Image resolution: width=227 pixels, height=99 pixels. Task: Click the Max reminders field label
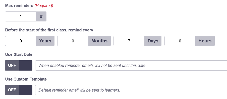(19, 6)
